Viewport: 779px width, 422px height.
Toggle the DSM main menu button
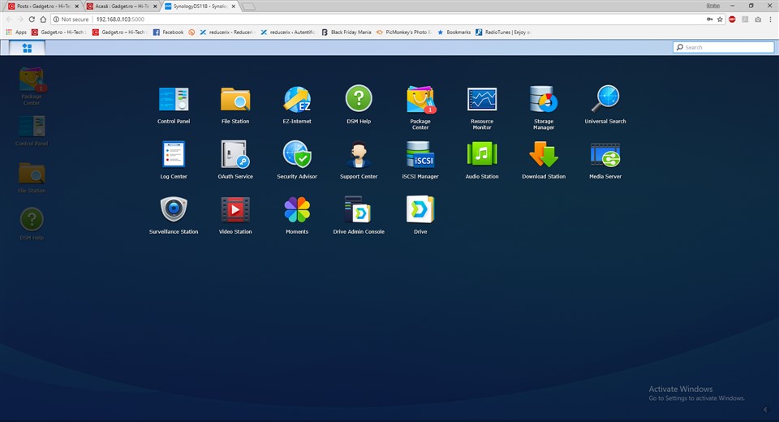pyautogui.click(x=27, y=48)
